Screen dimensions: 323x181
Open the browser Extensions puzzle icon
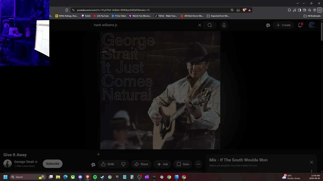(289, 10)
